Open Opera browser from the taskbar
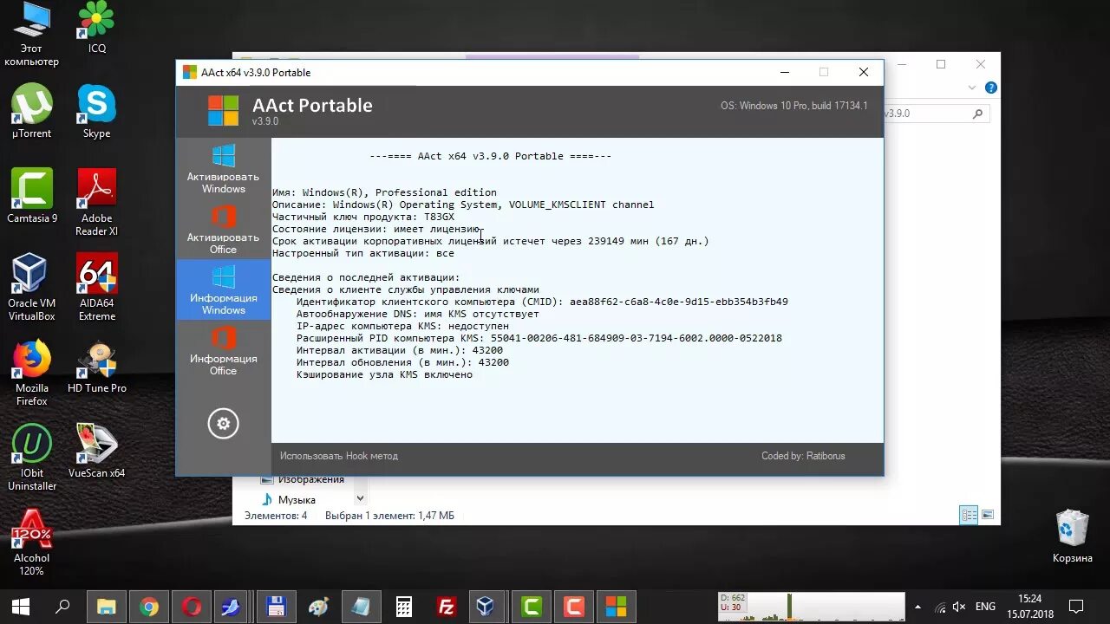The image size is (1110, 624). (x=192, y=606)
